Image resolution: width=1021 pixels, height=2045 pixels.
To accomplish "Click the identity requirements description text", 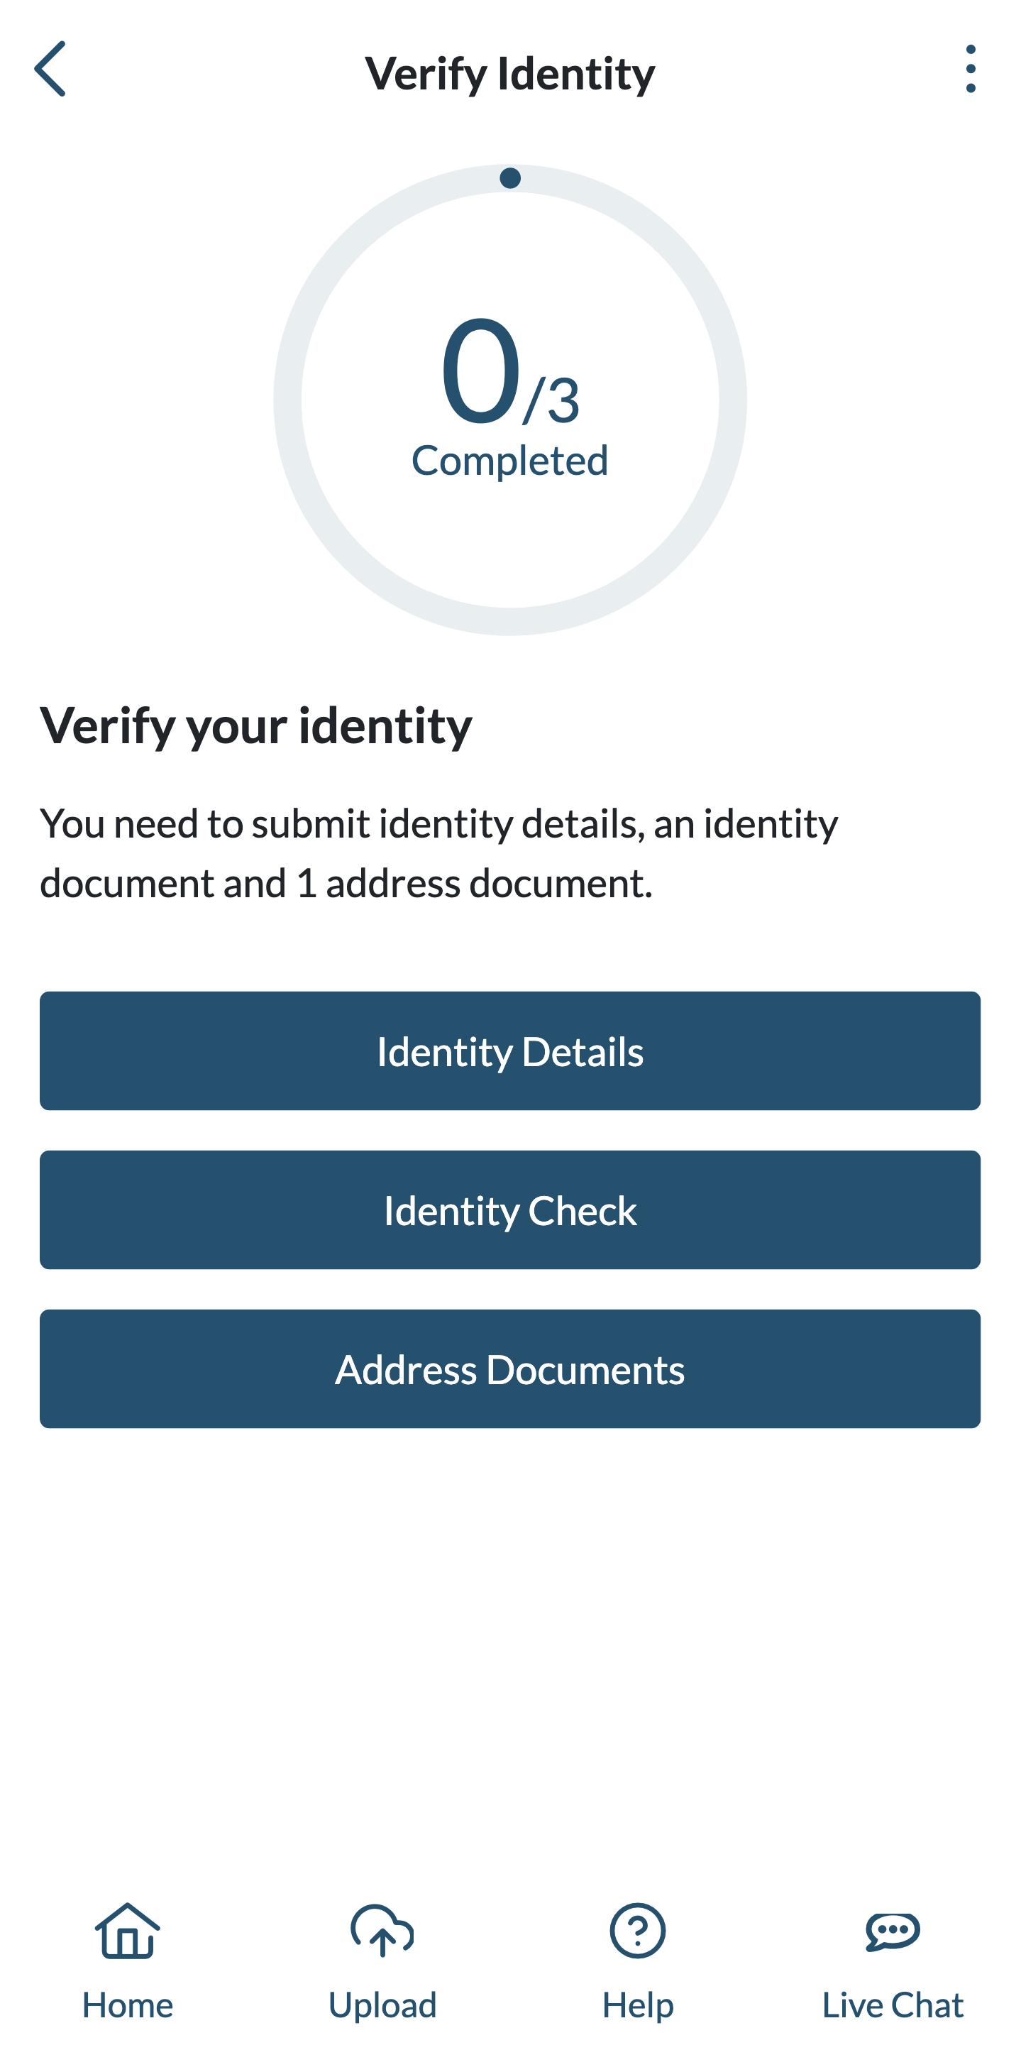I will point(438,852).
